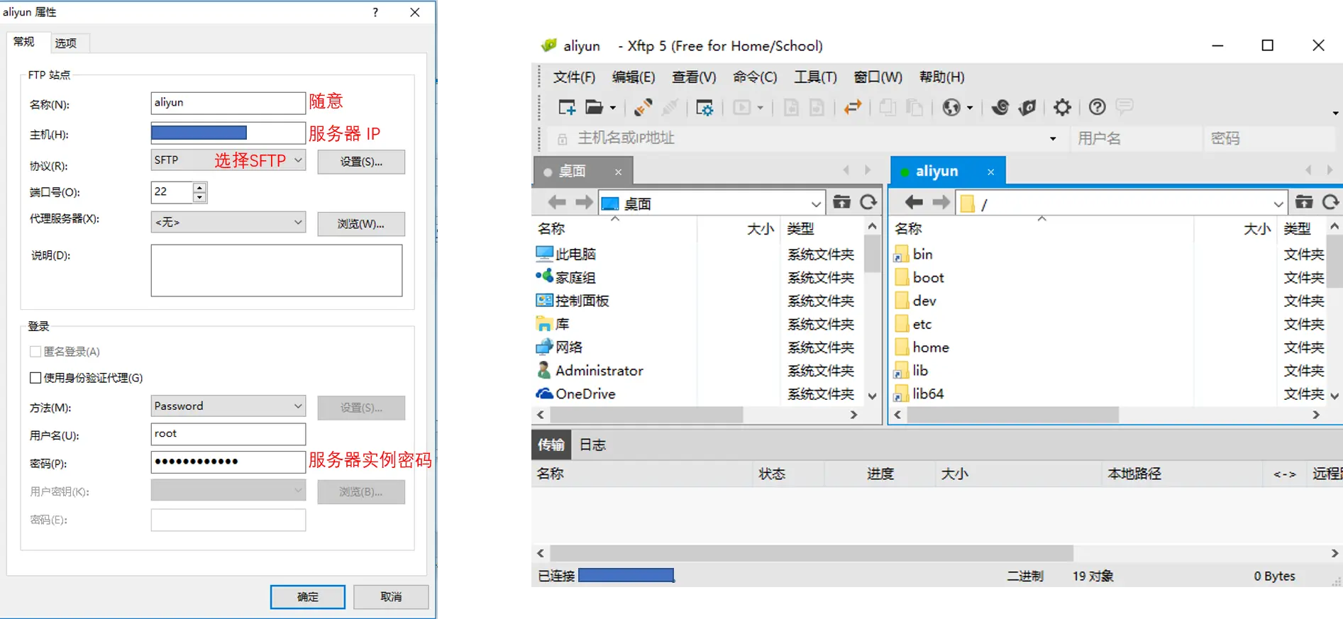Switch to the 日志 tab in the transfer panel

pyautogui.click(x=592, y=445)
